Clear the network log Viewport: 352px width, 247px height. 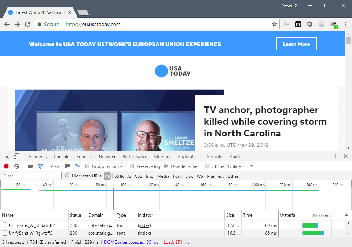16,166
